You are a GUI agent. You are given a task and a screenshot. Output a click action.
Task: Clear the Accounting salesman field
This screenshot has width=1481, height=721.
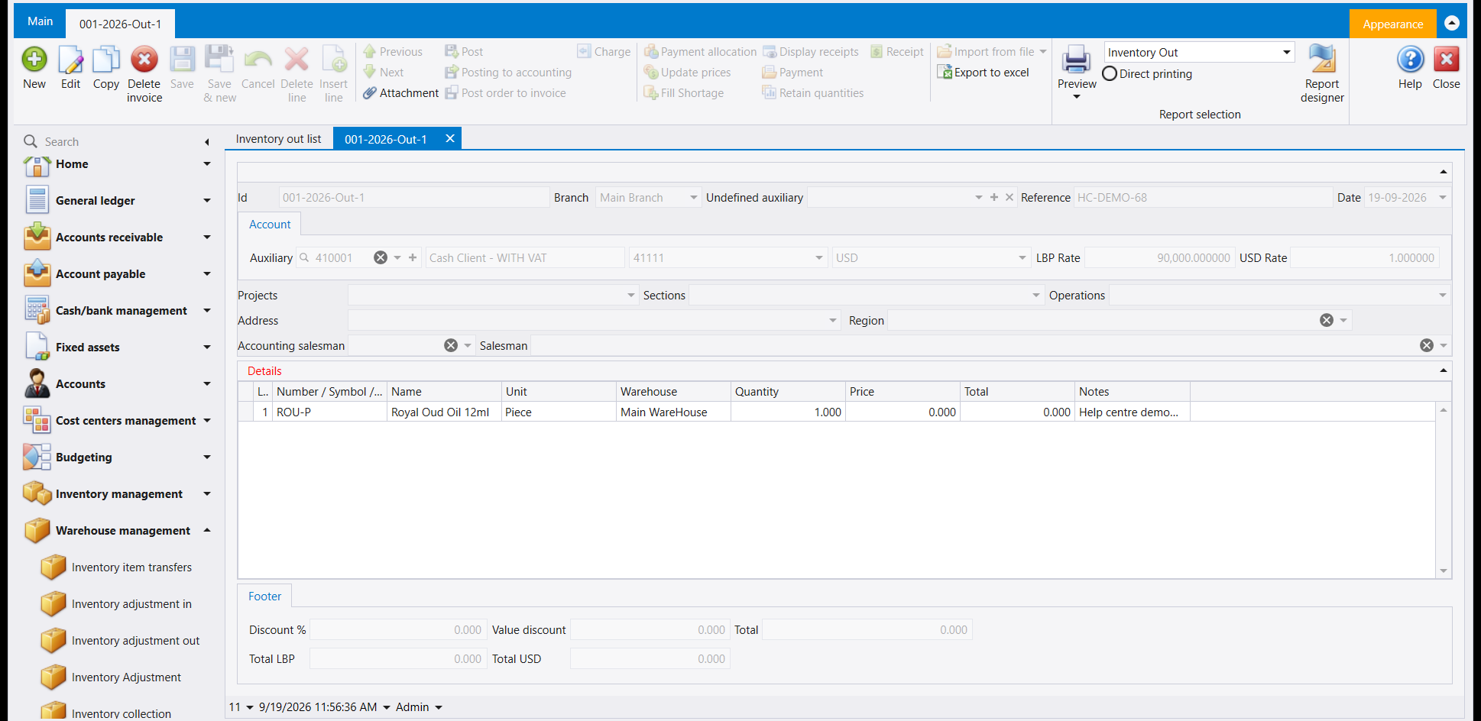click(451, 346)
